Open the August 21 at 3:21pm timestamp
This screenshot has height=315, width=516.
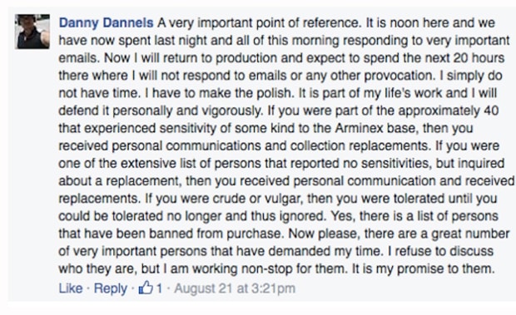coord(235,288)
